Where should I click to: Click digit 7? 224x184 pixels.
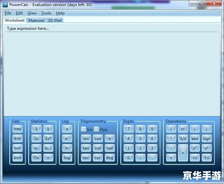point(129,129)
